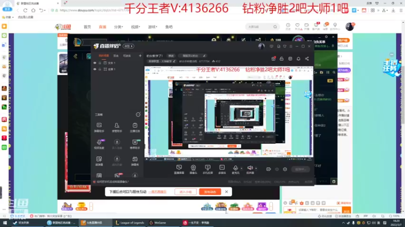The height and width of the screenshot is (227, 405).
Task: Click the 主播任务 floating badge at right
Action: 392,68
